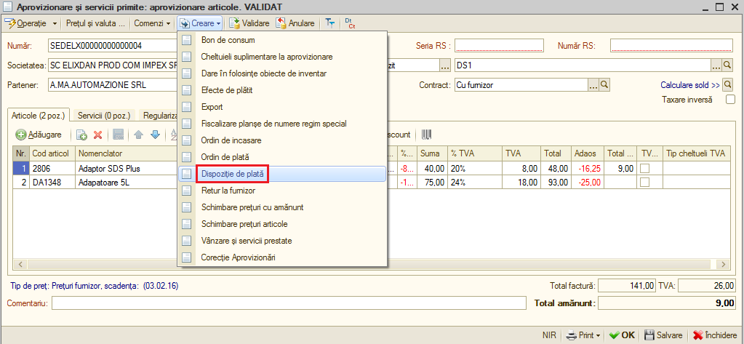Expand the Operație dropdown arrow

click(x=55, y=23)
